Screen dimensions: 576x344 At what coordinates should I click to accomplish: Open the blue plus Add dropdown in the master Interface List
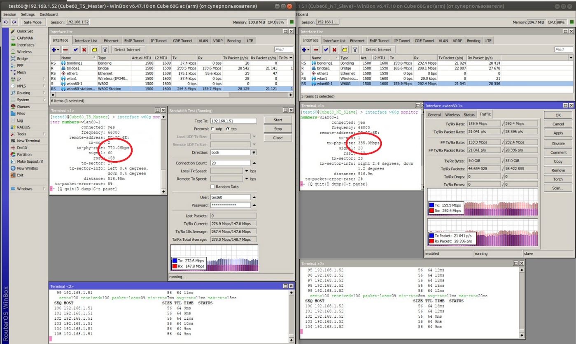[55, 49]
